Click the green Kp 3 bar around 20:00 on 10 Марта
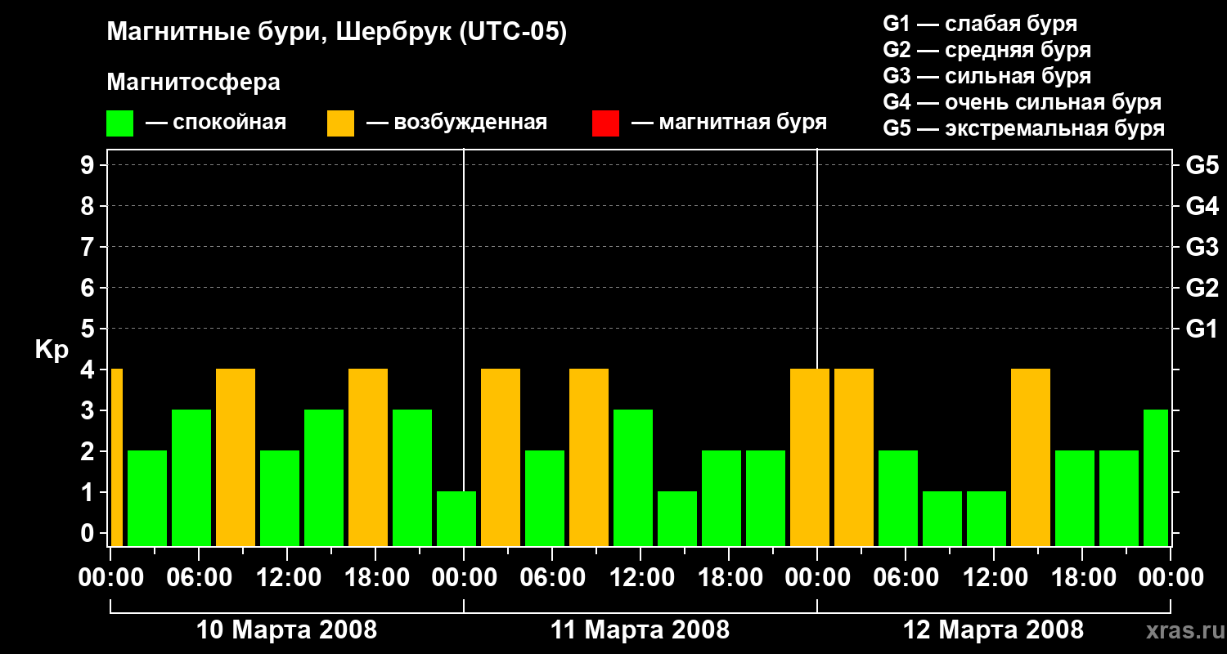The height and width of the screenshot is (654, 1227). pyautogui.click(x=412, y=477)
